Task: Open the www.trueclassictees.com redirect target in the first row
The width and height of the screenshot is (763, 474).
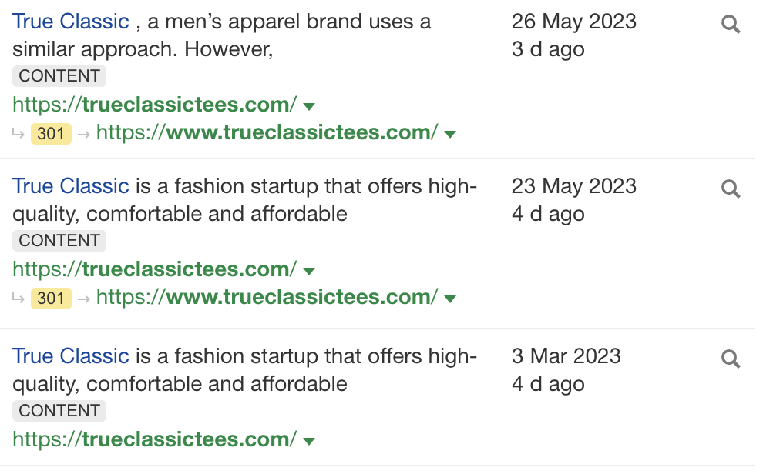Action: (267, 133)
